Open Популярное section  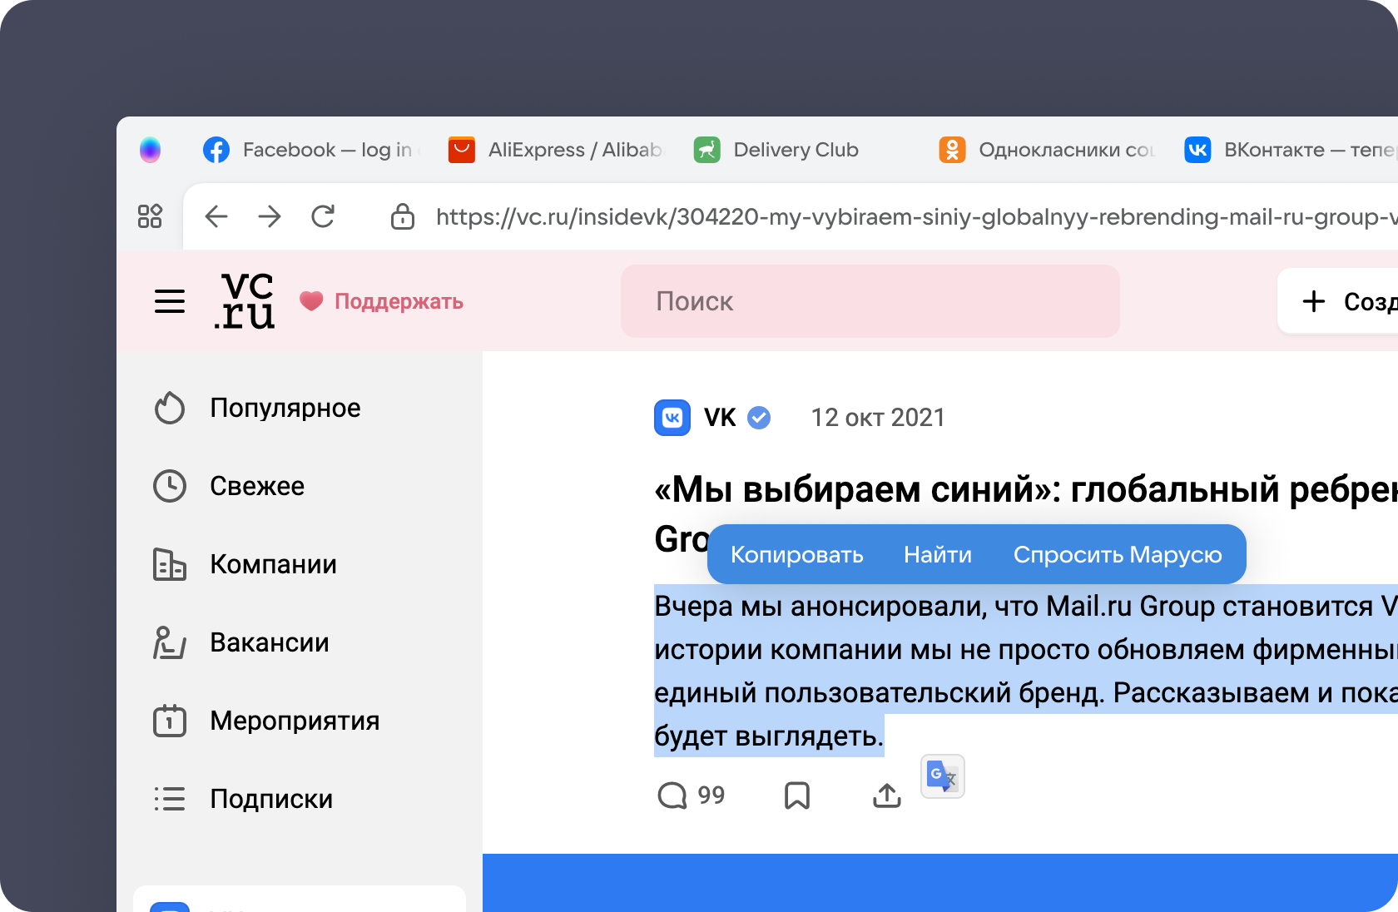[x=285, y=408]
